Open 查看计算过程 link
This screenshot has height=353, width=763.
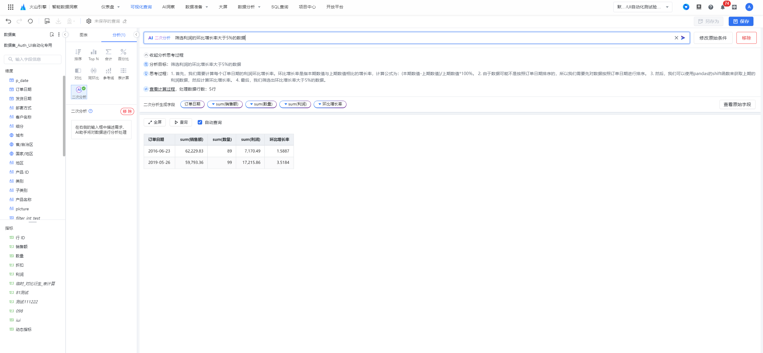coord(162,89)
